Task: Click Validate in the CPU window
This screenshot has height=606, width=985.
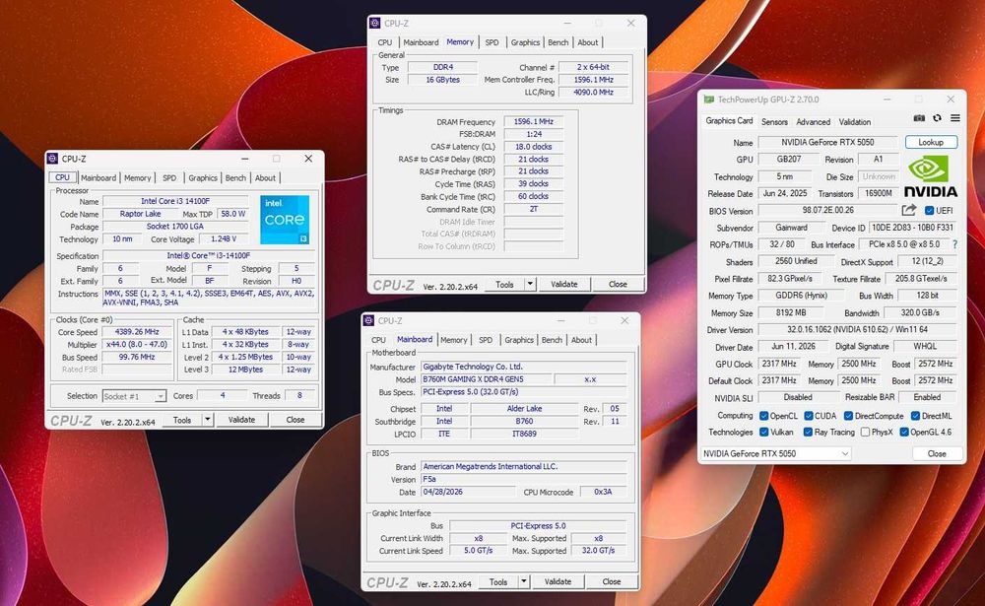Action: tap(241, 420)
